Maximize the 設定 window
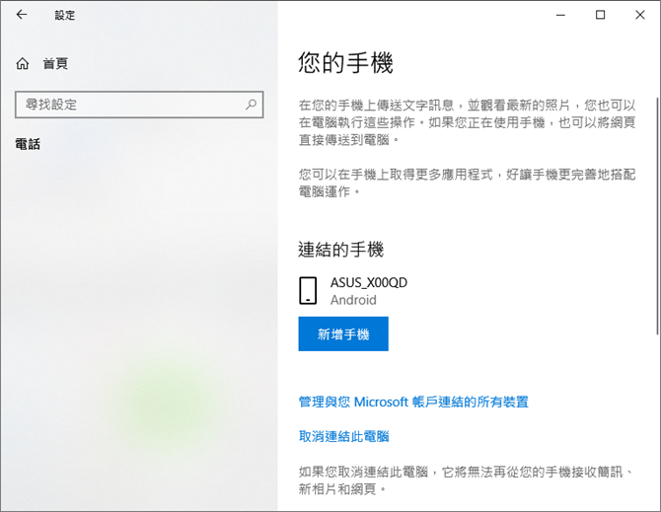The height and width of the screenshot is (512, 661). tap(600, 15)
